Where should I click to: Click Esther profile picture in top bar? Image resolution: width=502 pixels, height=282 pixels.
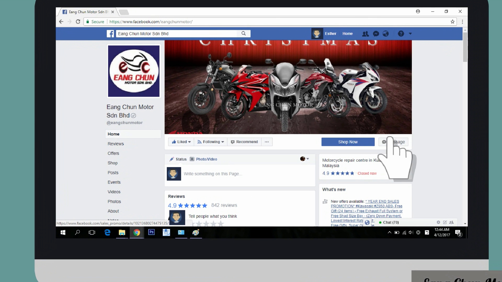[x=317, y=34]
